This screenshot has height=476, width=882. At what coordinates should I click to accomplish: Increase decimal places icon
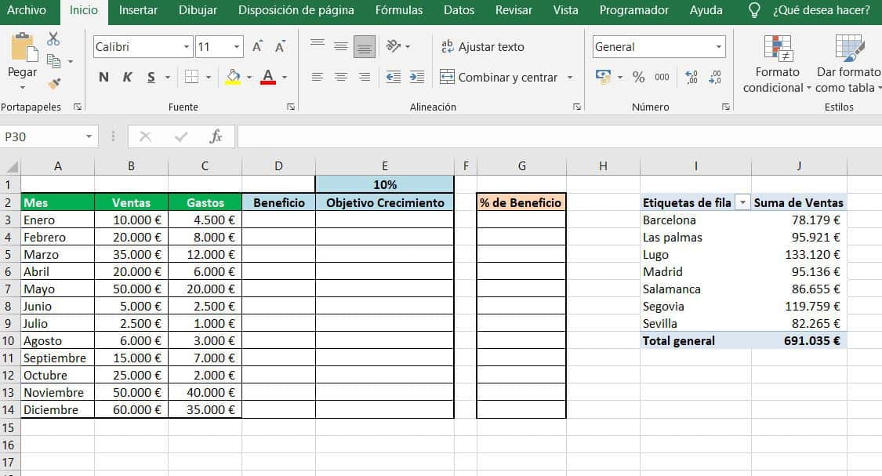tap(691, 77)
